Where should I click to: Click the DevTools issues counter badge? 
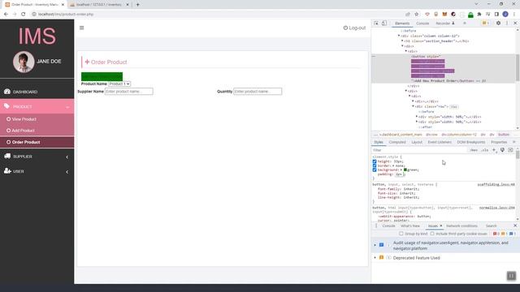(x=486, y=24)
